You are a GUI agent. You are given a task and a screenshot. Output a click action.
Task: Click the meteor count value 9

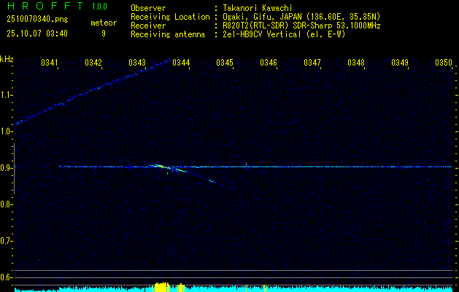[x=104, y=34]
